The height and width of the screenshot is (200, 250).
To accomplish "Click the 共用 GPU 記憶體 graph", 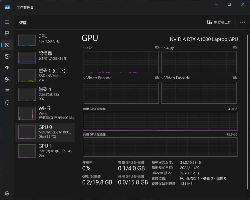I will coord(160,147).
